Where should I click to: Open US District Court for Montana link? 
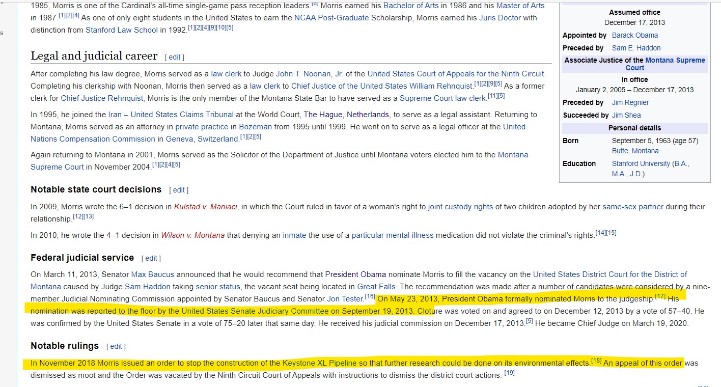(x=359, y=280)
